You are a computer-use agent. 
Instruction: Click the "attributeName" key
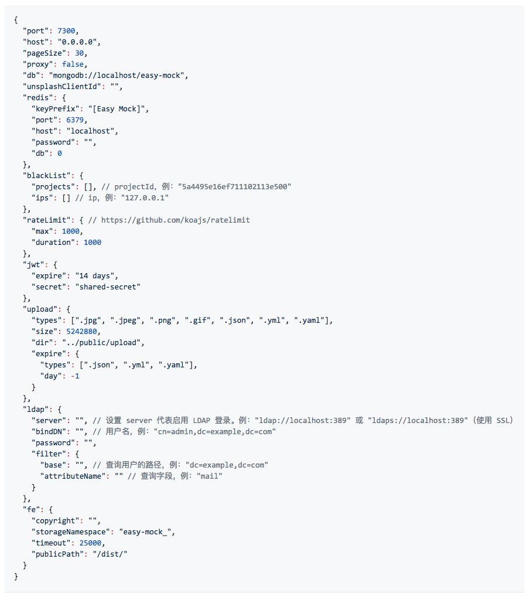tap(73, 476)
